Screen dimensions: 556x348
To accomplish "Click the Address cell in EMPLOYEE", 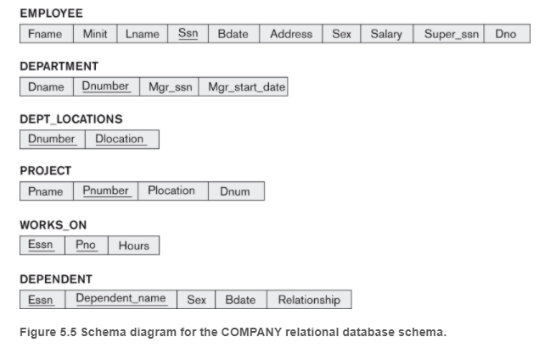I will pos(291,34).
